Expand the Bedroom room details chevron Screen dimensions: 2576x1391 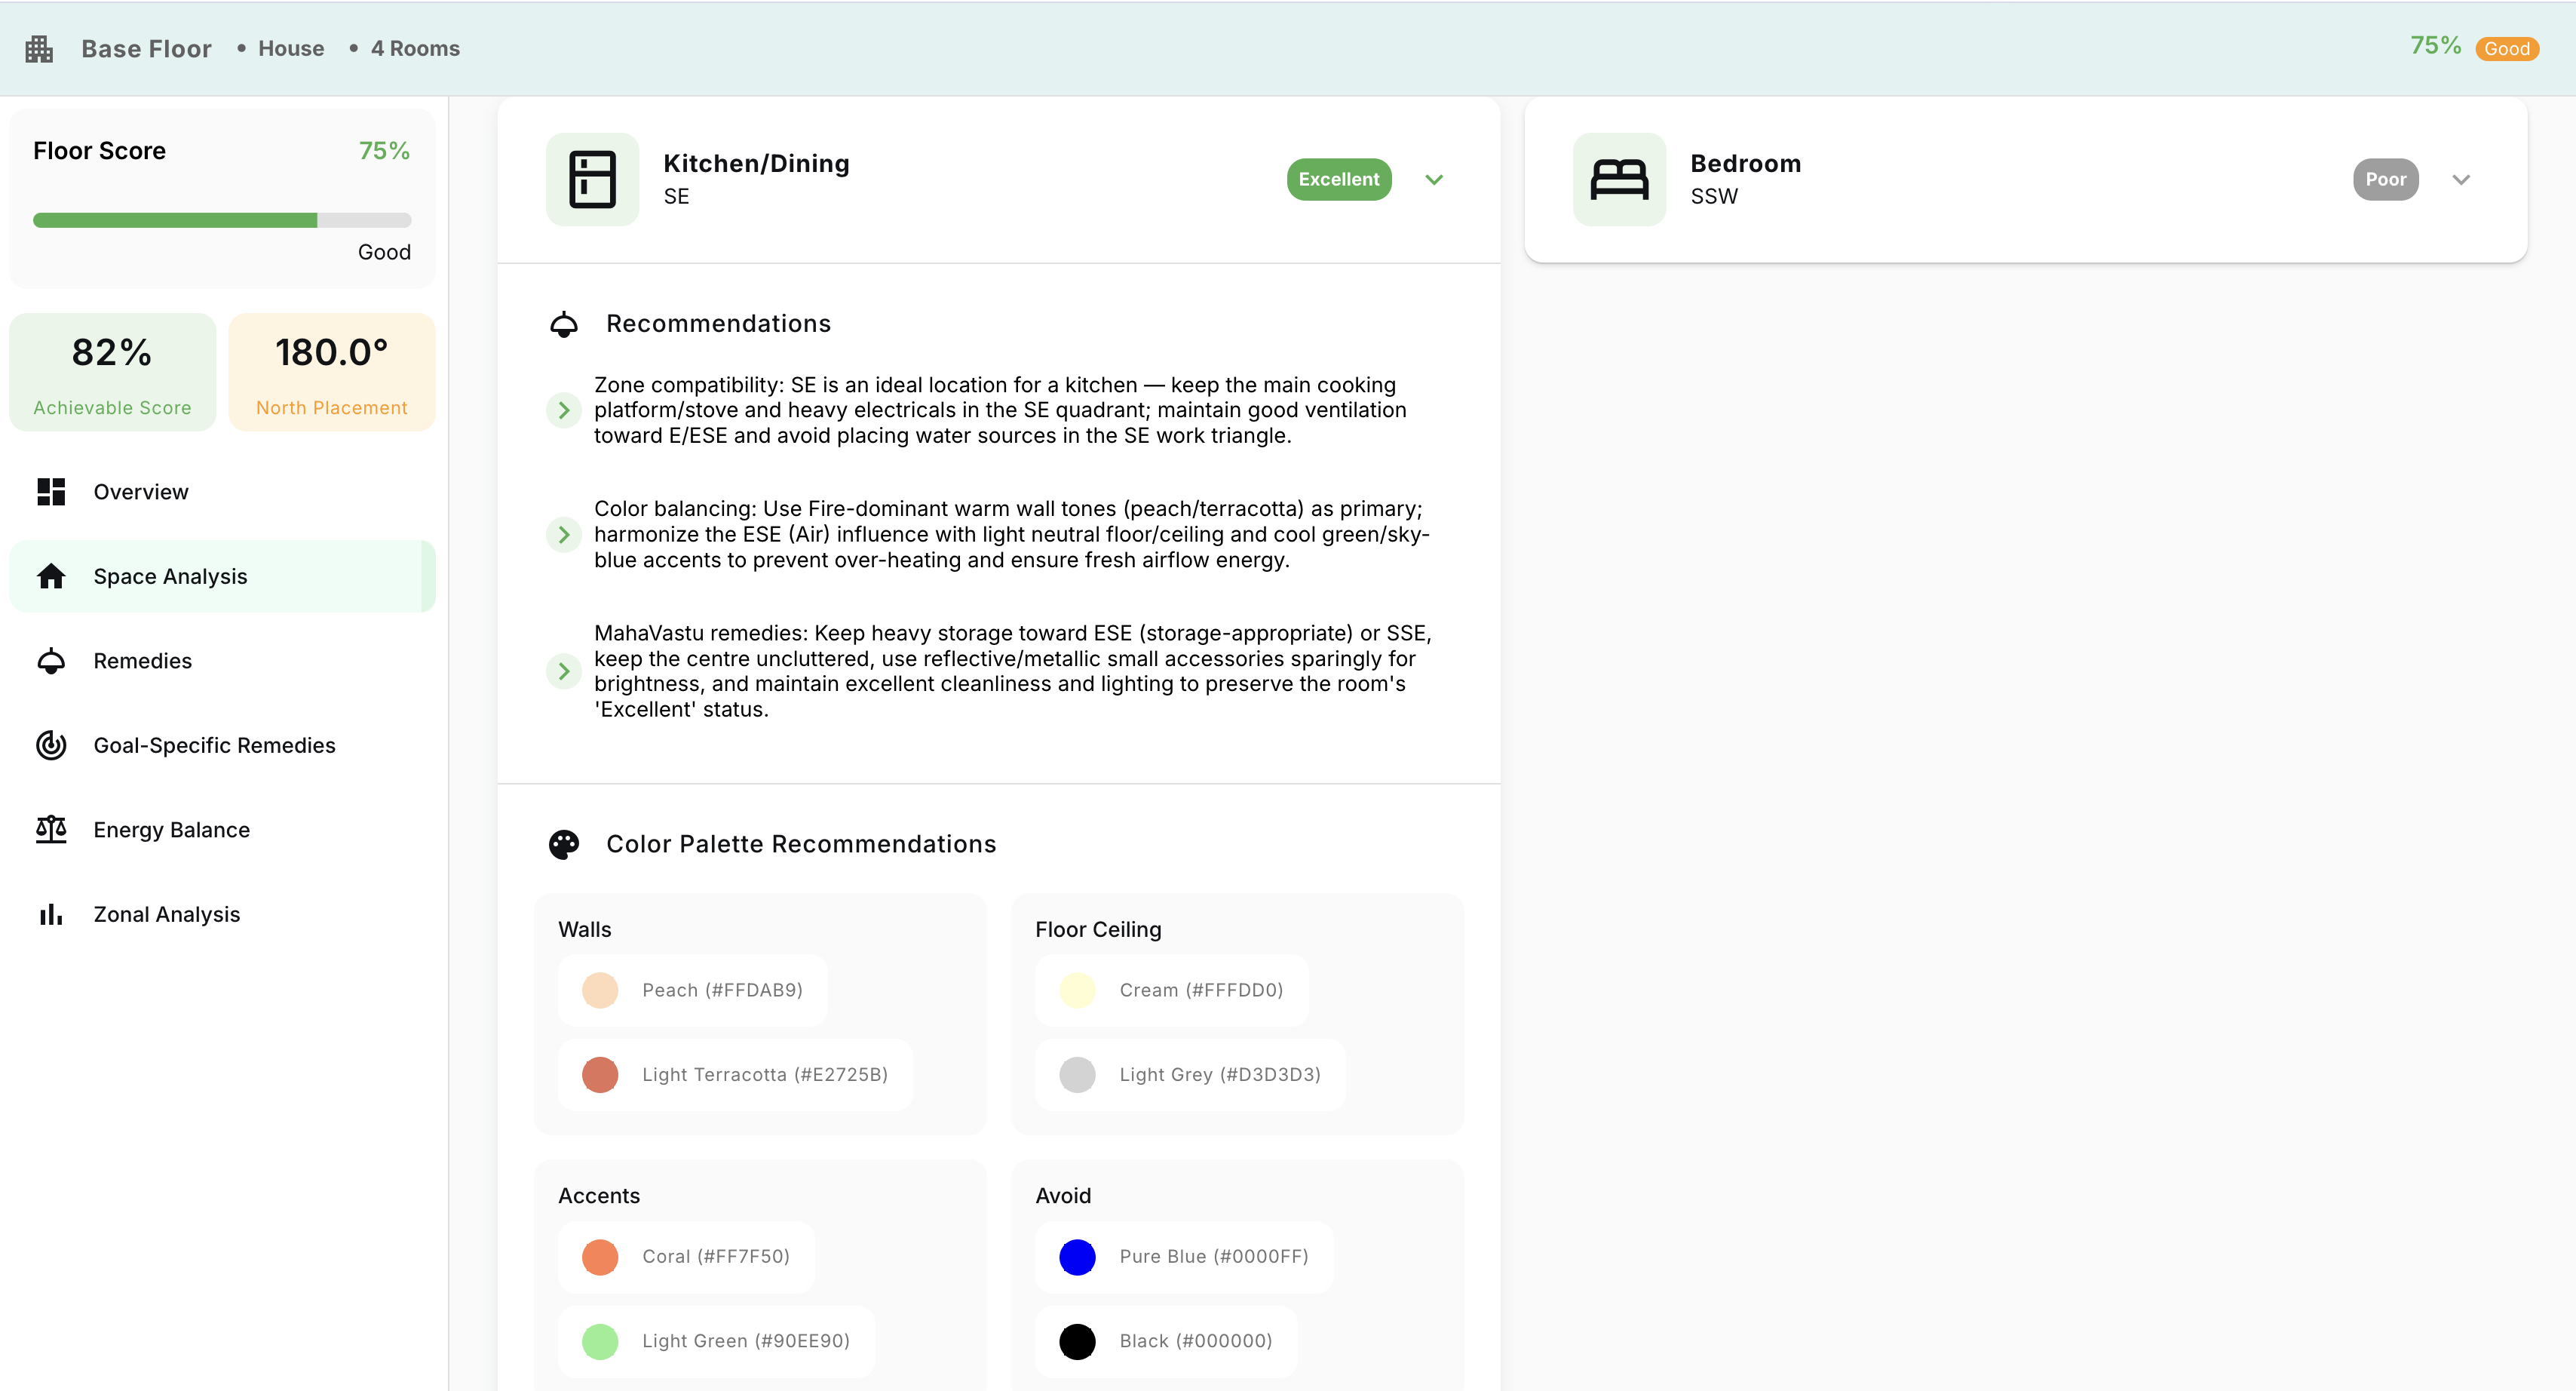click(2462, 179)
